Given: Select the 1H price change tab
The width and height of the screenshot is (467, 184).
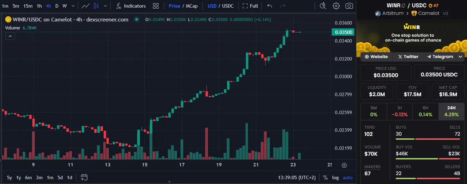Looking at the screenshot, I should (x=400, y=111).
